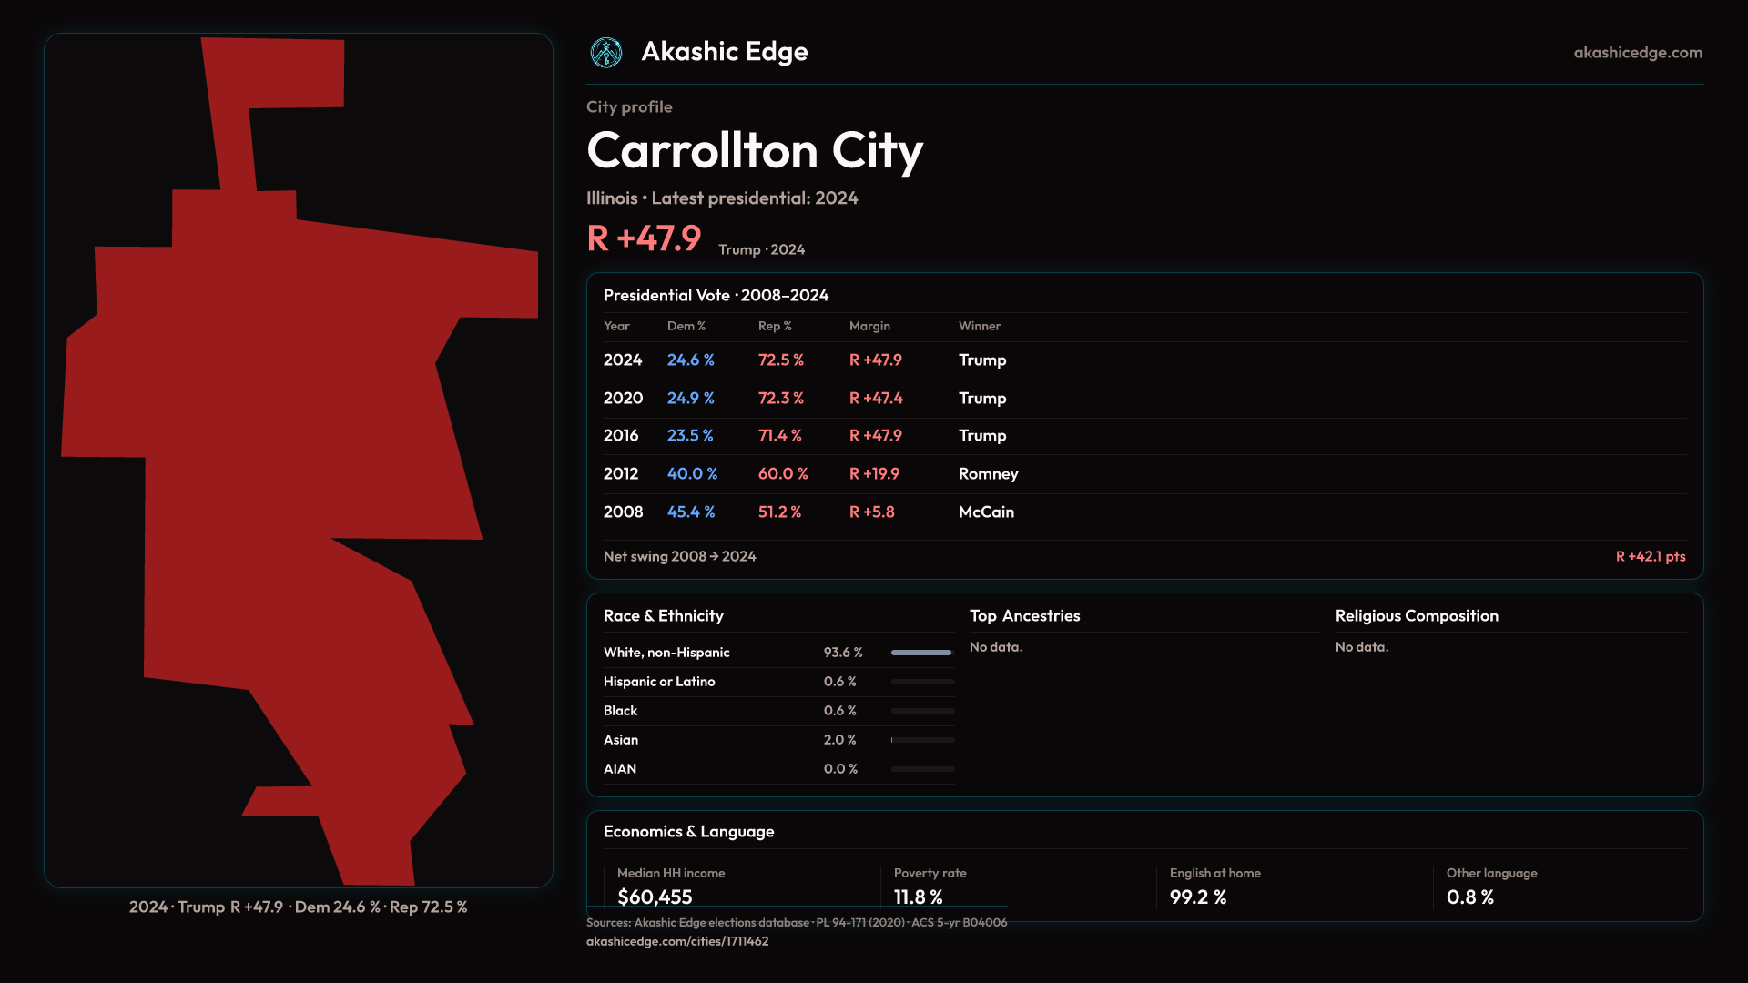This screenshot has height=983, width=1748.
Task: Select the 2024 presidential vote row
Action: click(623, 360)
